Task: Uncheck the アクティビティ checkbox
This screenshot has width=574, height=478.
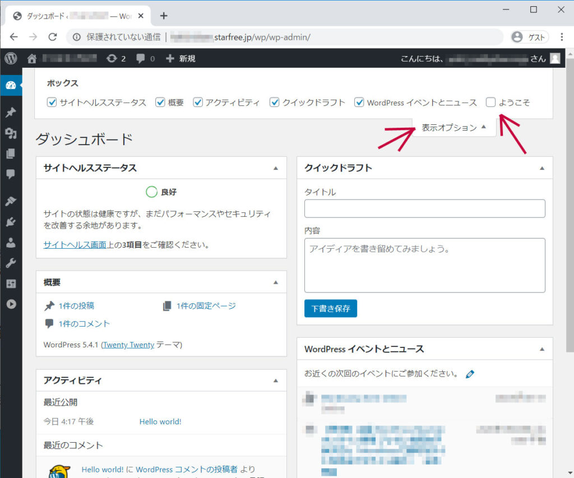Action: point(198,103)
